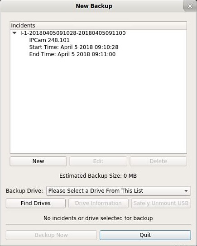The image size is (197, 246).
Task: Quit the New Backup dialog
Action: (145, 235)
